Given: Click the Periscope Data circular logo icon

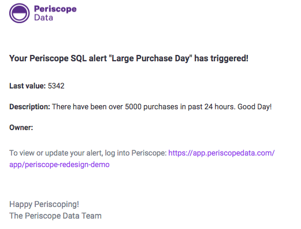Looking at the screenshot, I should coord(20,13).
